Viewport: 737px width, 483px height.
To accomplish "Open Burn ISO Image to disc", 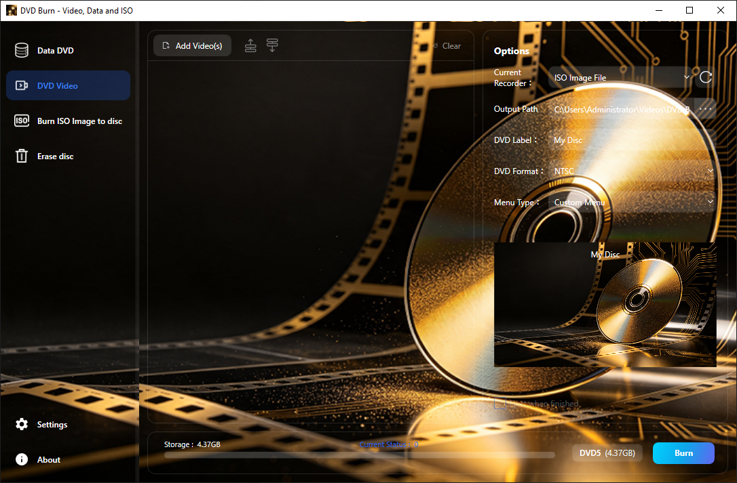I will pyautogui.click(x=68, y=121).
